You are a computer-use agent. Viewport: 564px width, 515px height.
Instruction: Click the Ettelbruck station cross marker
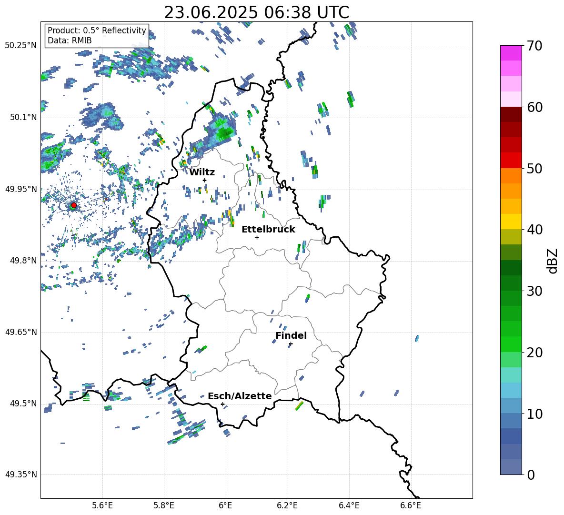tap(257, 237)
